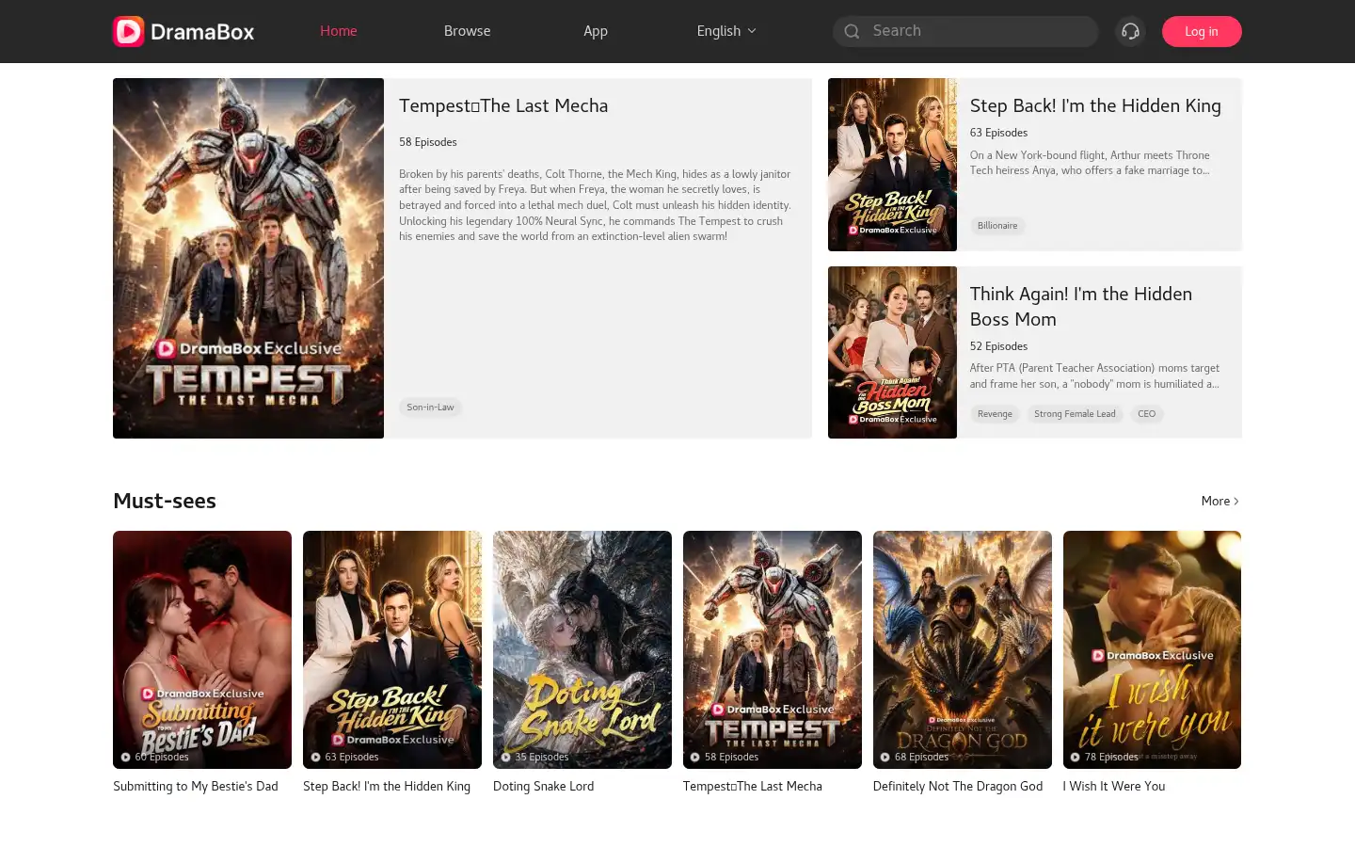This screenshot has width=1355, height=847.
Task: Click play icon beside 58 Episodes on Must-sees poster
Action: click(694, 757)
